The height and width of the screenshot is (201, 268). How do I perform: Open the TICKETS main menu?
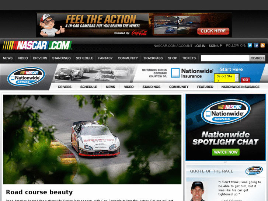click(x=189, y=58)
